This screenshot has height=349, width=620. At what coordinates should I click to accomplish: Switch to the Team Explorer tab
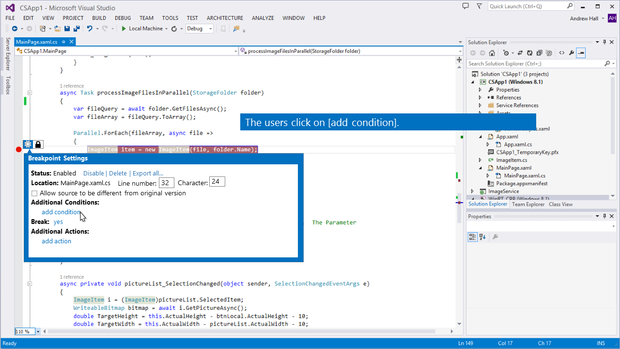point(528,204)
